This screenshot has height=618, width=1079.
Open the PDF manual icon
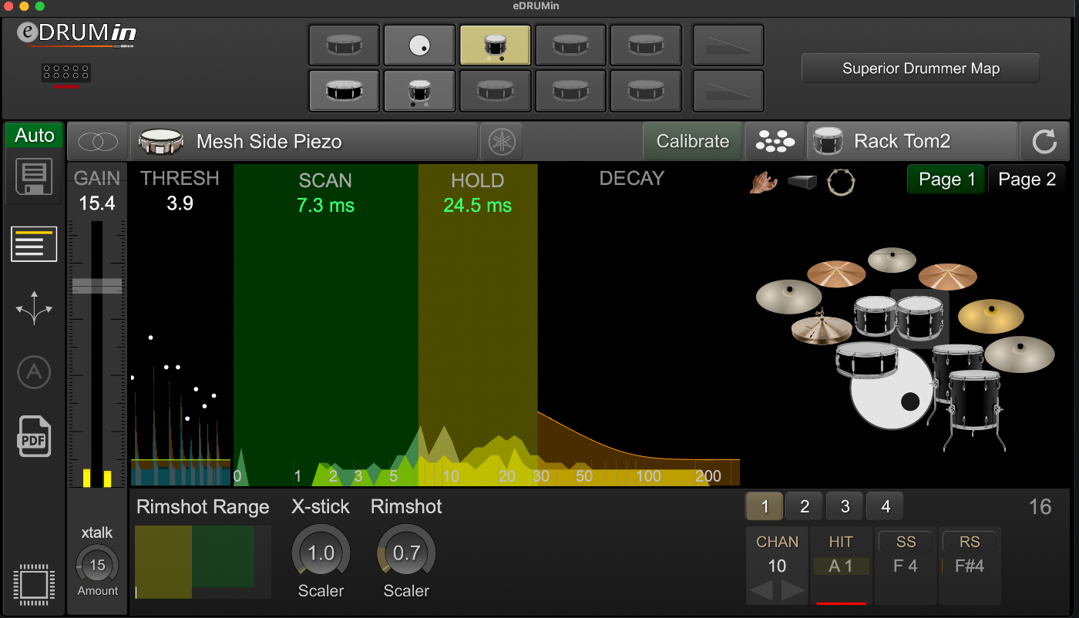34,436
